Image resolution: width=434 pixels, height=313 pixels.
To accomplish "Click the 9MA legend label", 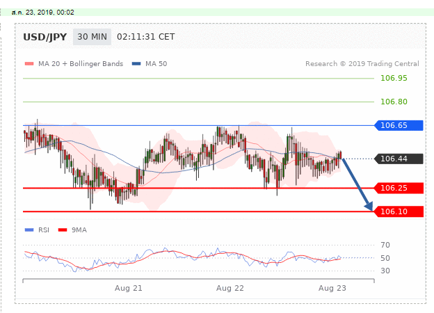I will (79, 230).
